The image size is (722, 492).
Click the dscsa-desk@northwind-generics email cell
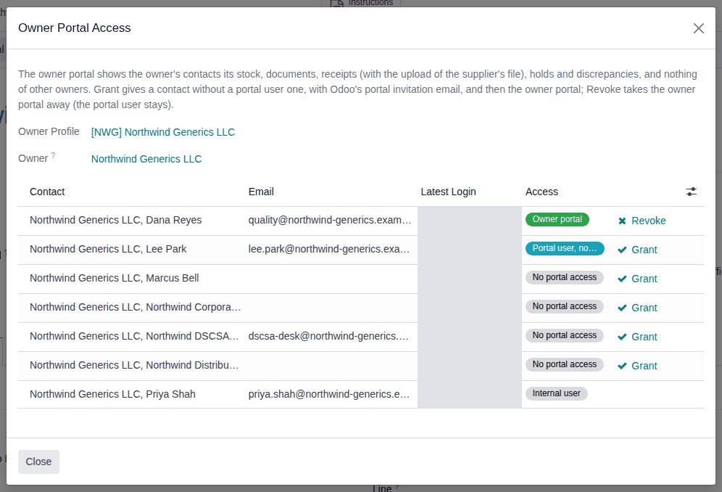click(331, 337)
